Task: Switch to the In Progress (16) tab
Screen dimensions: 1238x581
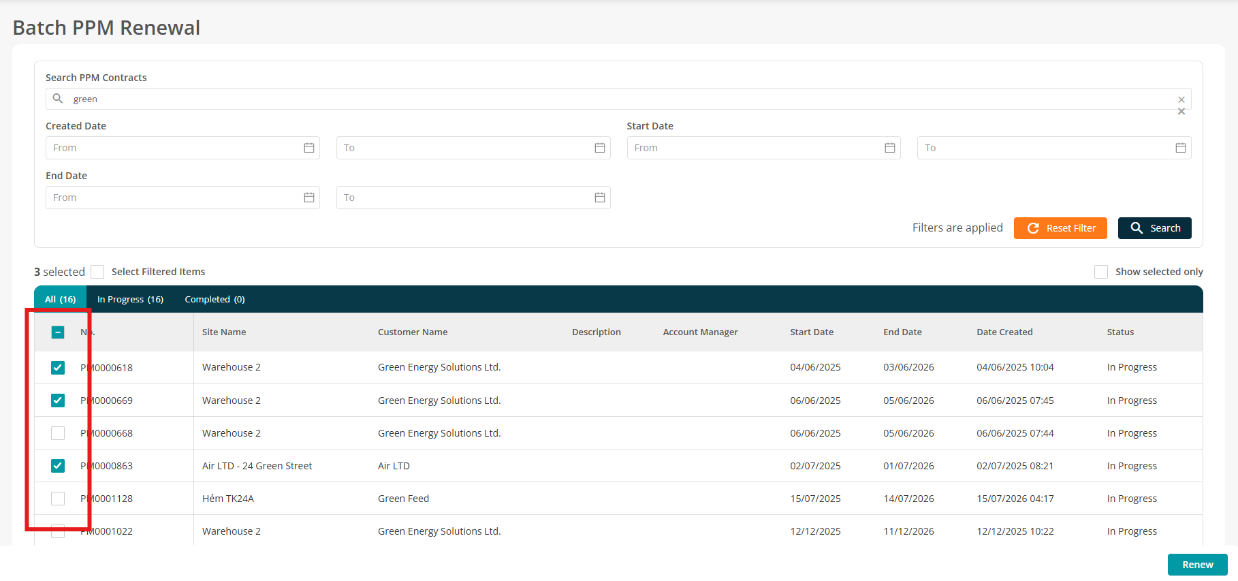Action: [x=130, y=299]
